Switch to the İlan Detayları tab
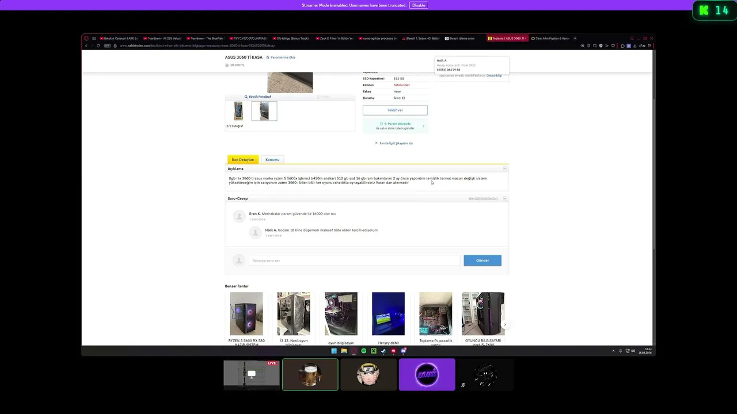This screenshot has width=737, height=414. 243,160
